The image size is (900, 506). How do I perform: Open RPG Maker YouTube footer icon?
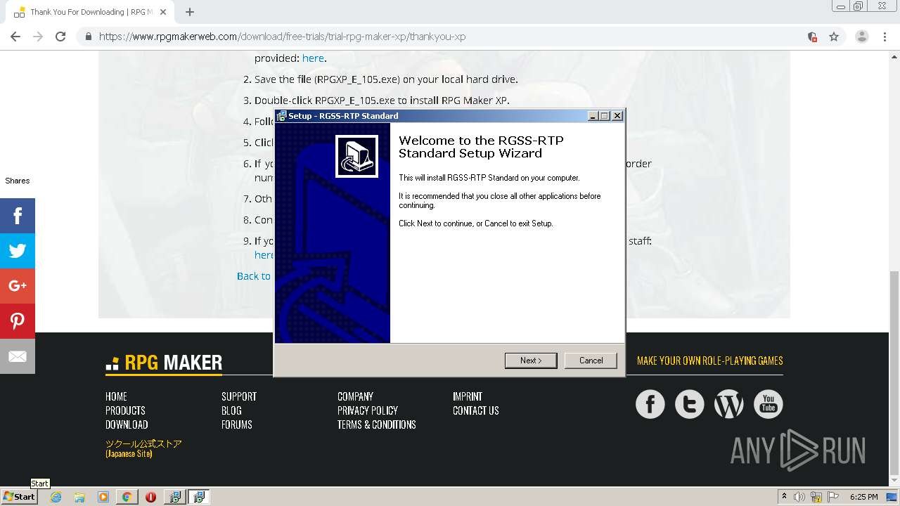tap(768, 404)
